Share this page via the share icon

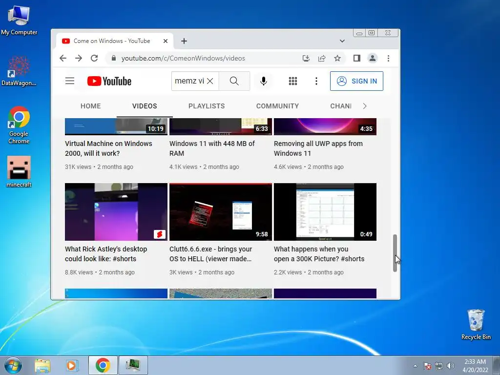point(321,58)
